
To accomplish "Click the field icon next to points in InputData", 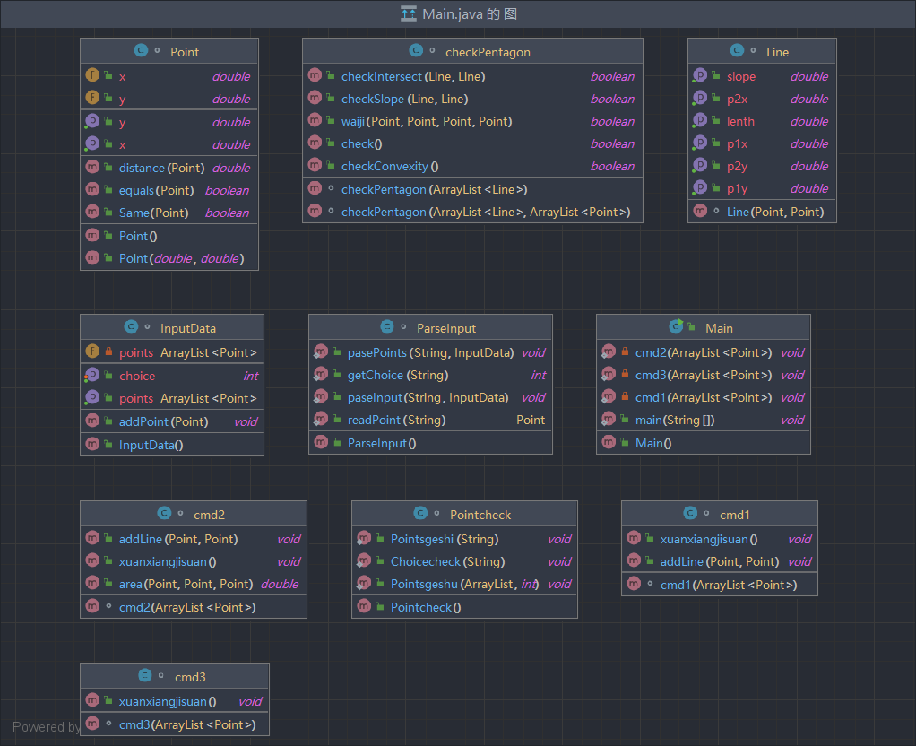I will (x=92, y=351).
